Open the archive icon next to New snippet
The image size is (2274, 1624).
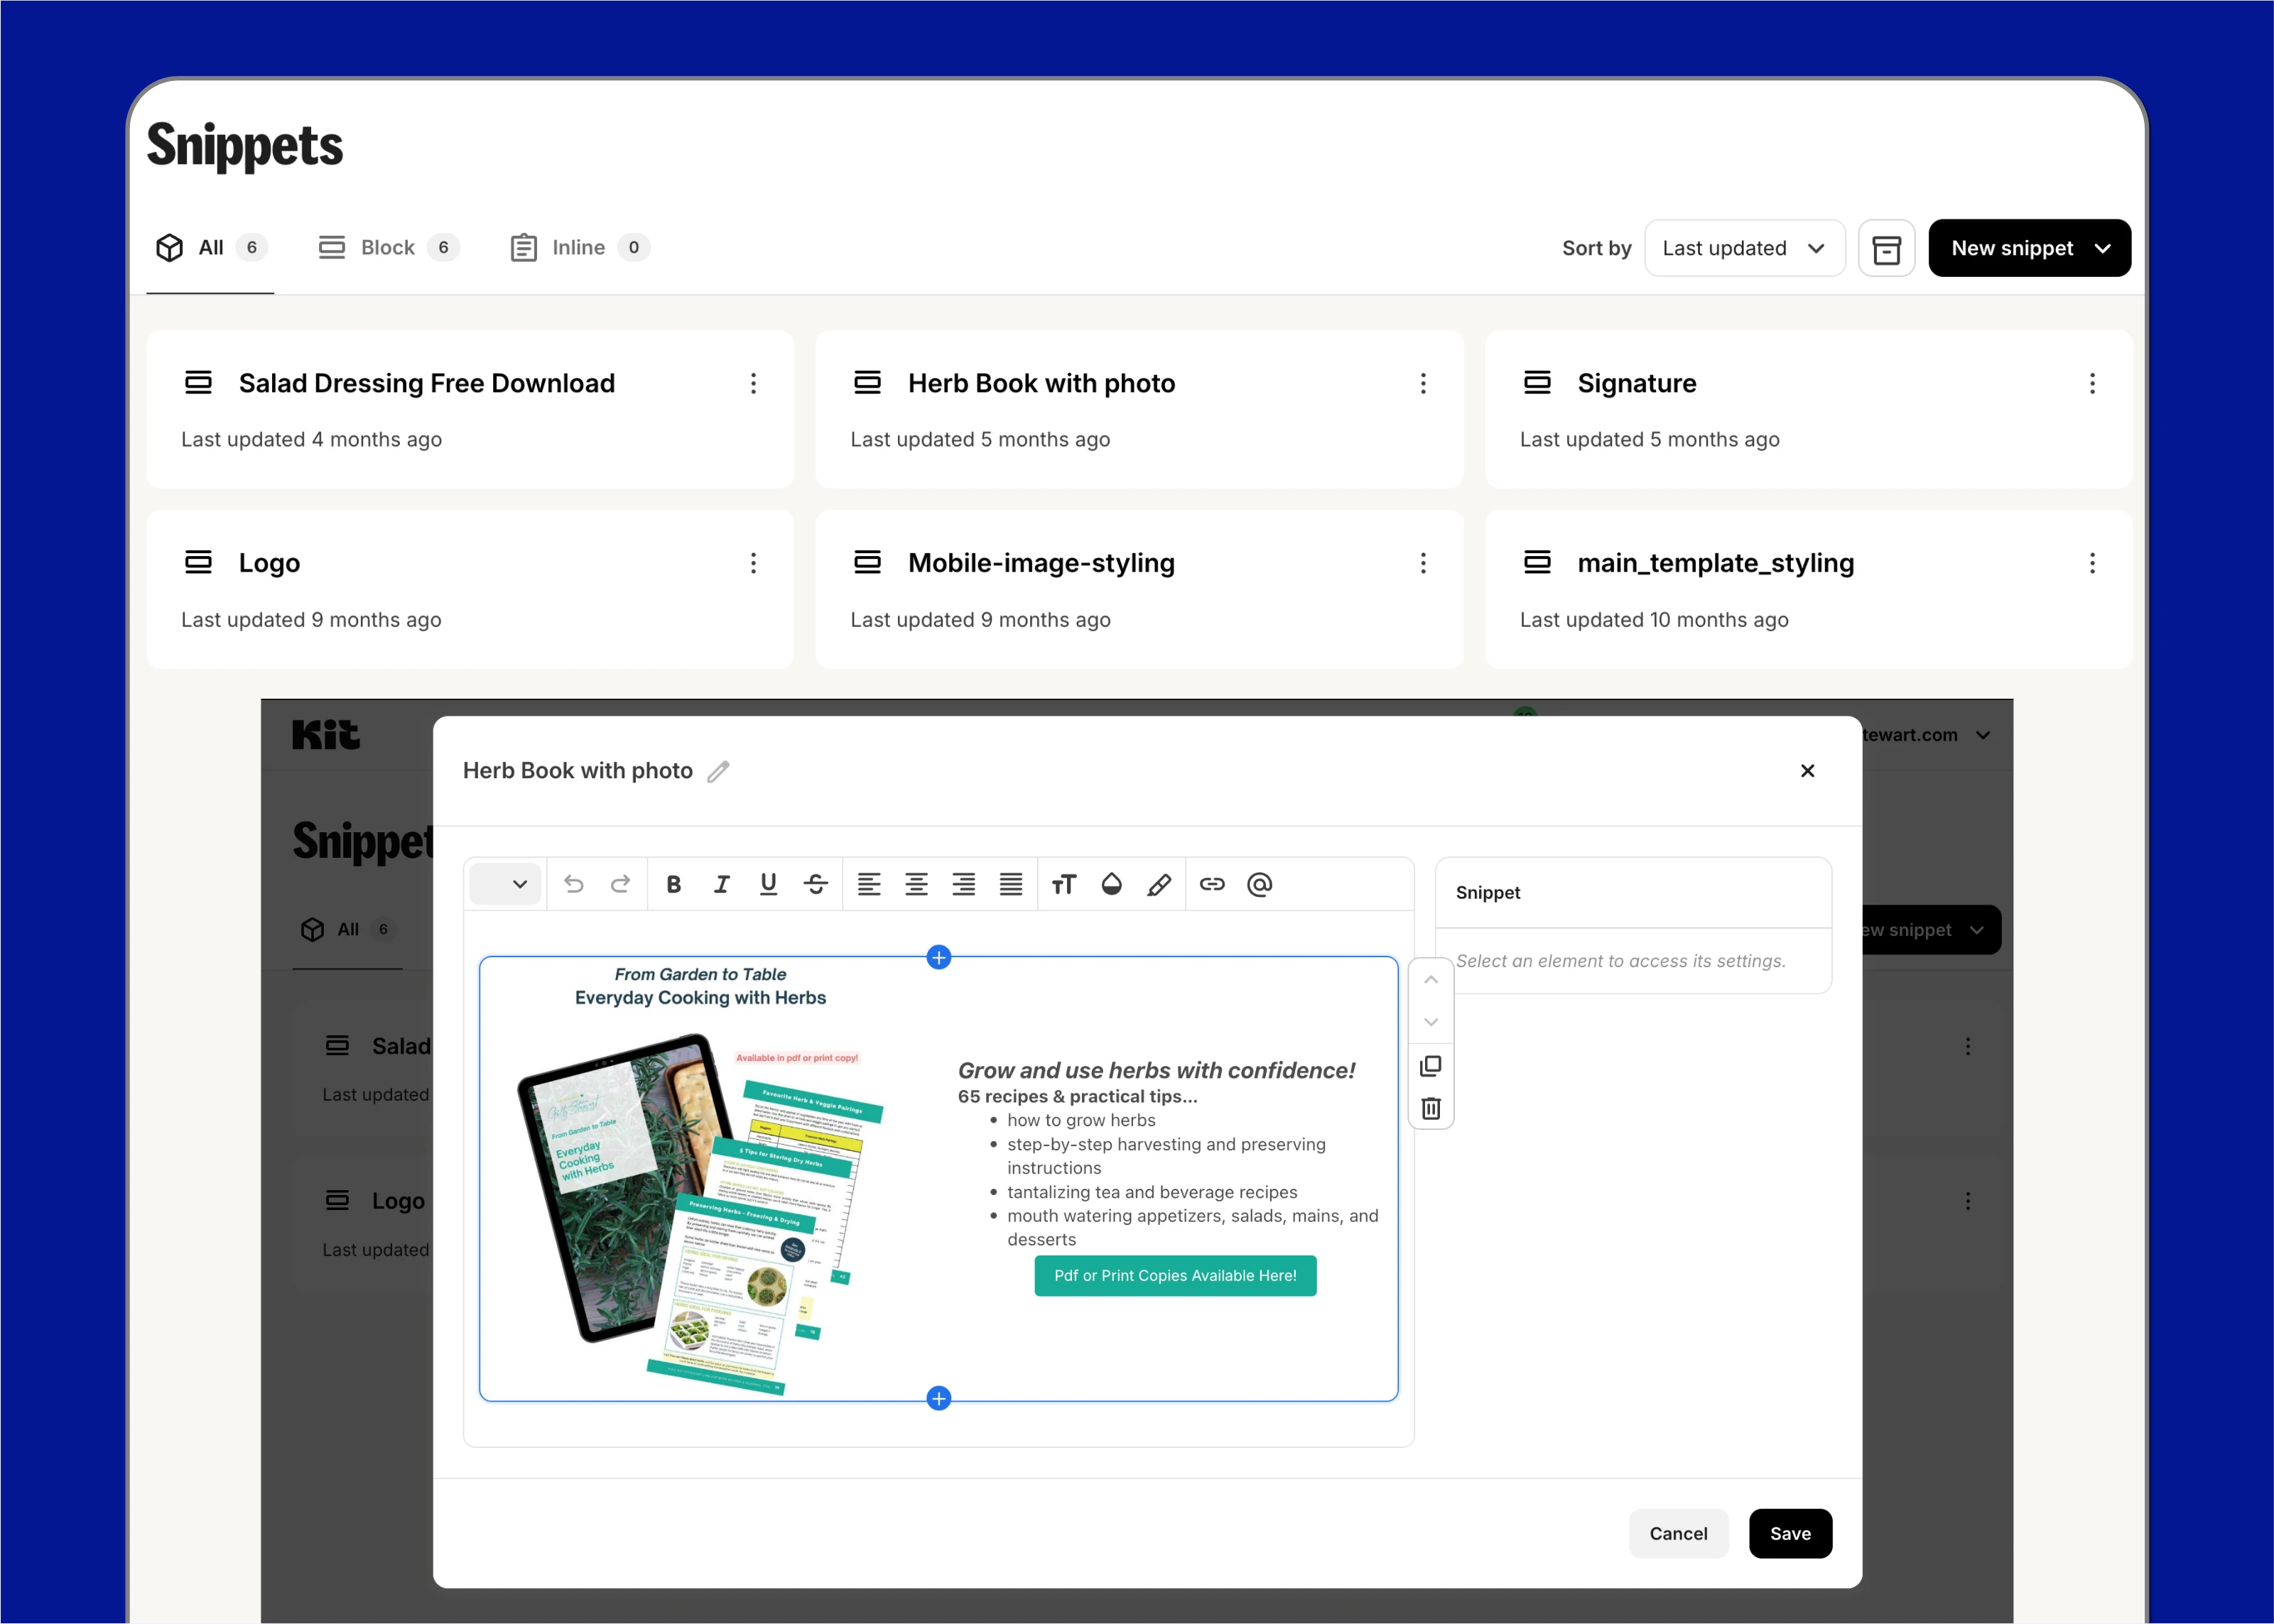pyautogui.click(x=1886, y=248)
